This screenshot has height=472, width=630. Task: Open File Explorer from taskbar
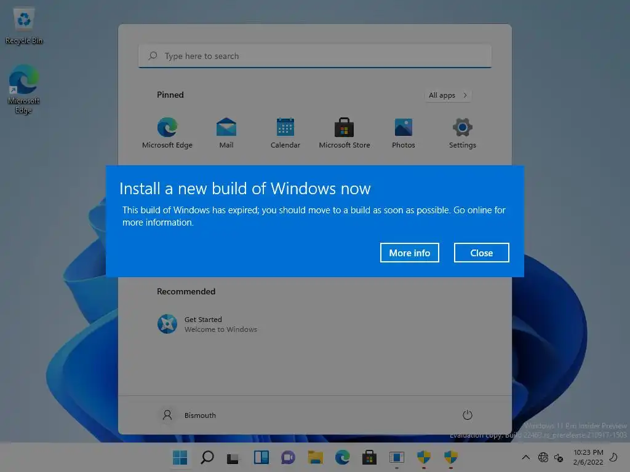[x=316, y=457]
